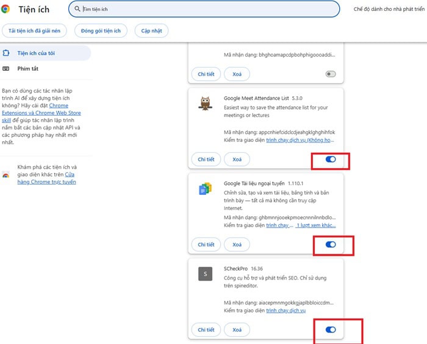The width and height of the screenshot is (427, 344).
Task: Click the Tiện ích page title
Action: pyautogui.click(x=34, y=9)
